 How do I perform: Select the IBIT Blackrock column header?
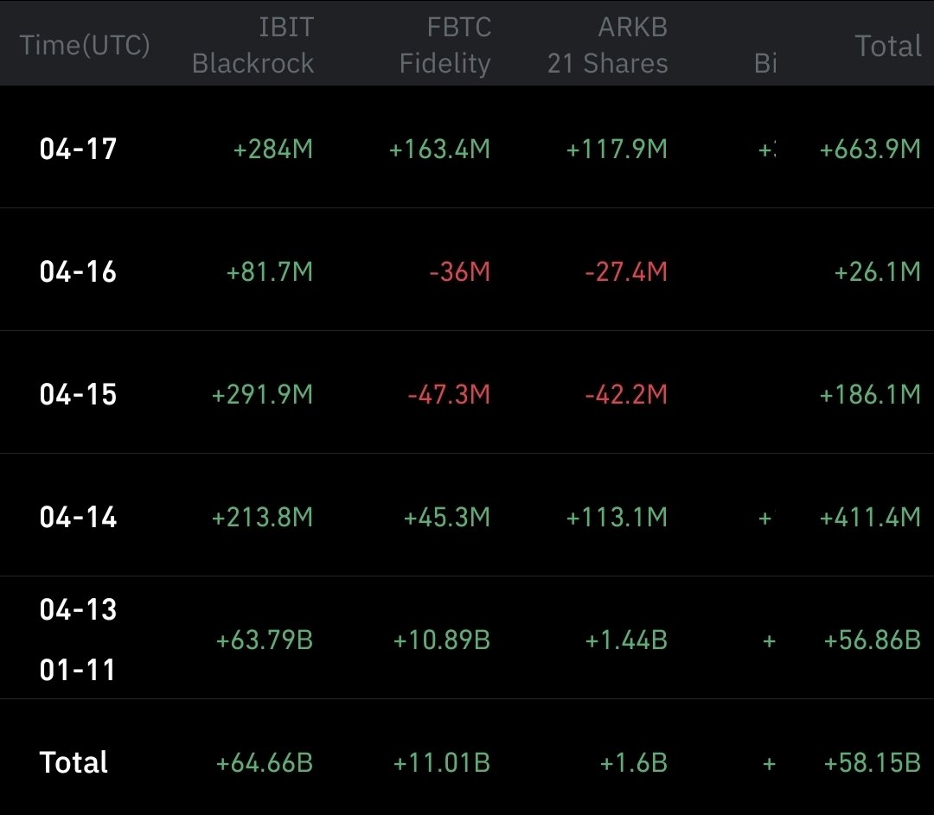(x=253, y=45)
